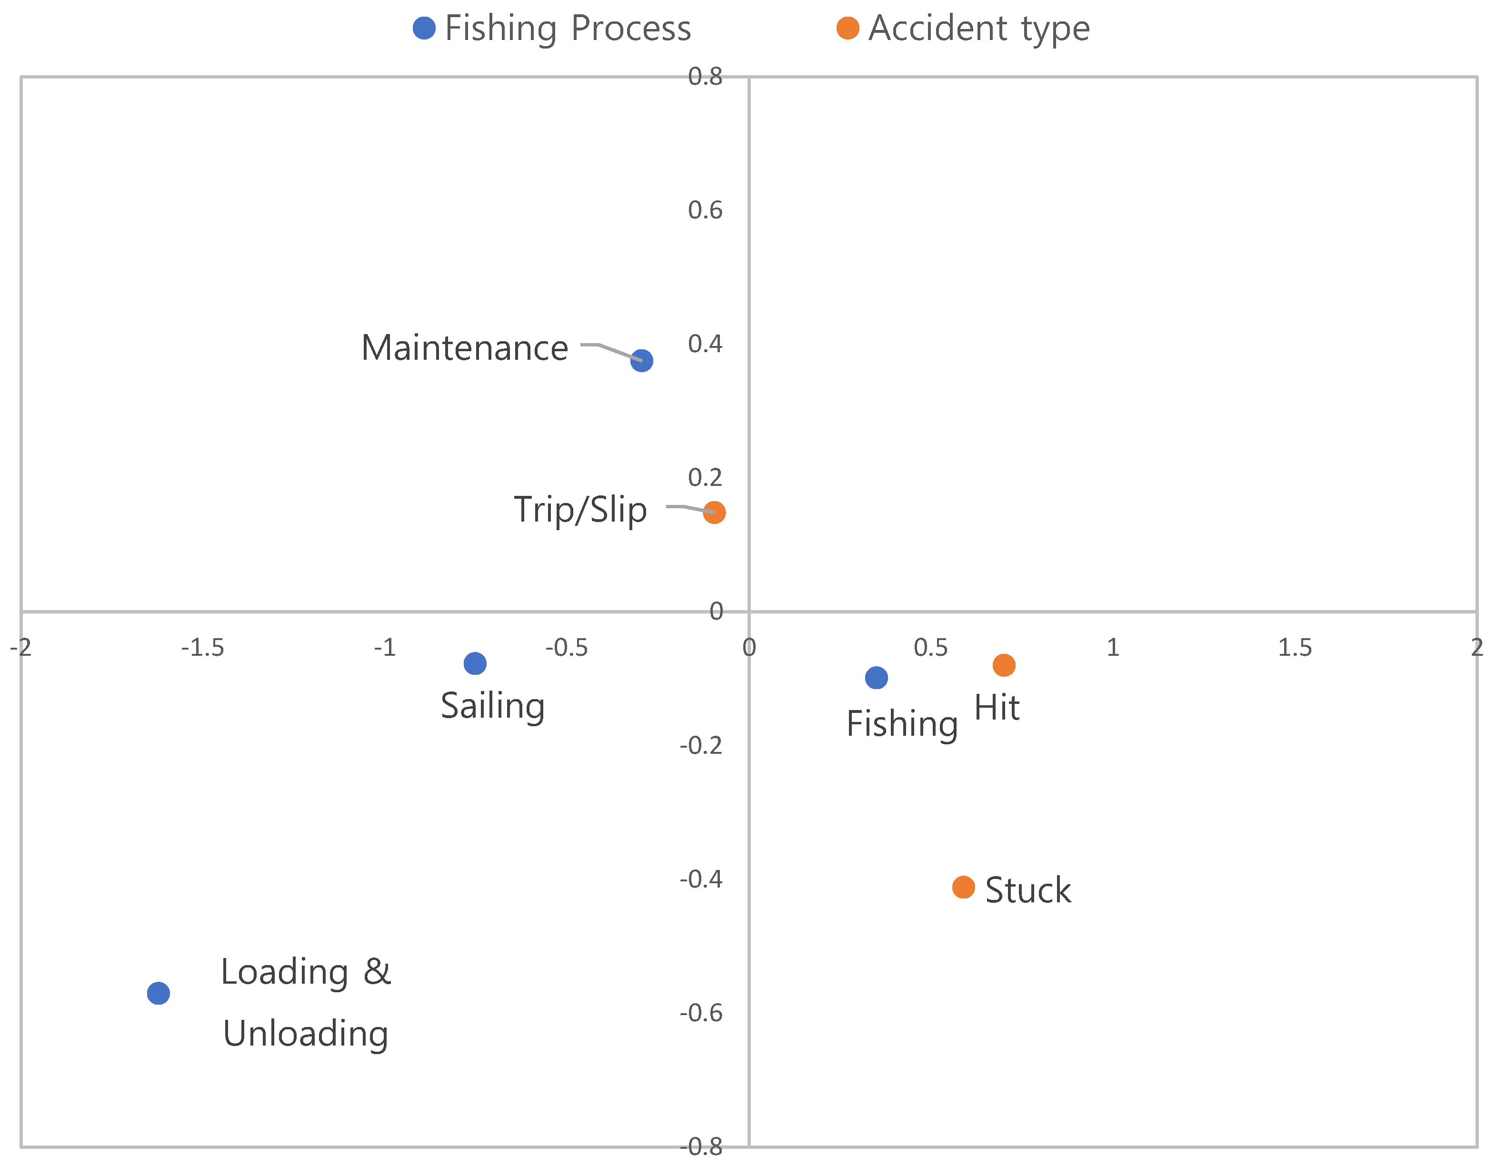1496x1165 pixels.
Task: Click the orange Trip/Slip data point
Action: coord(714,512)
